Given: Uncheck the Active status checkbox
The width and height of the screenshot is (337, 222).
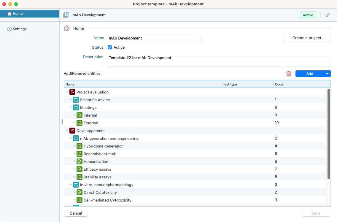Looking at the screenshot, I should click(110, 47).
